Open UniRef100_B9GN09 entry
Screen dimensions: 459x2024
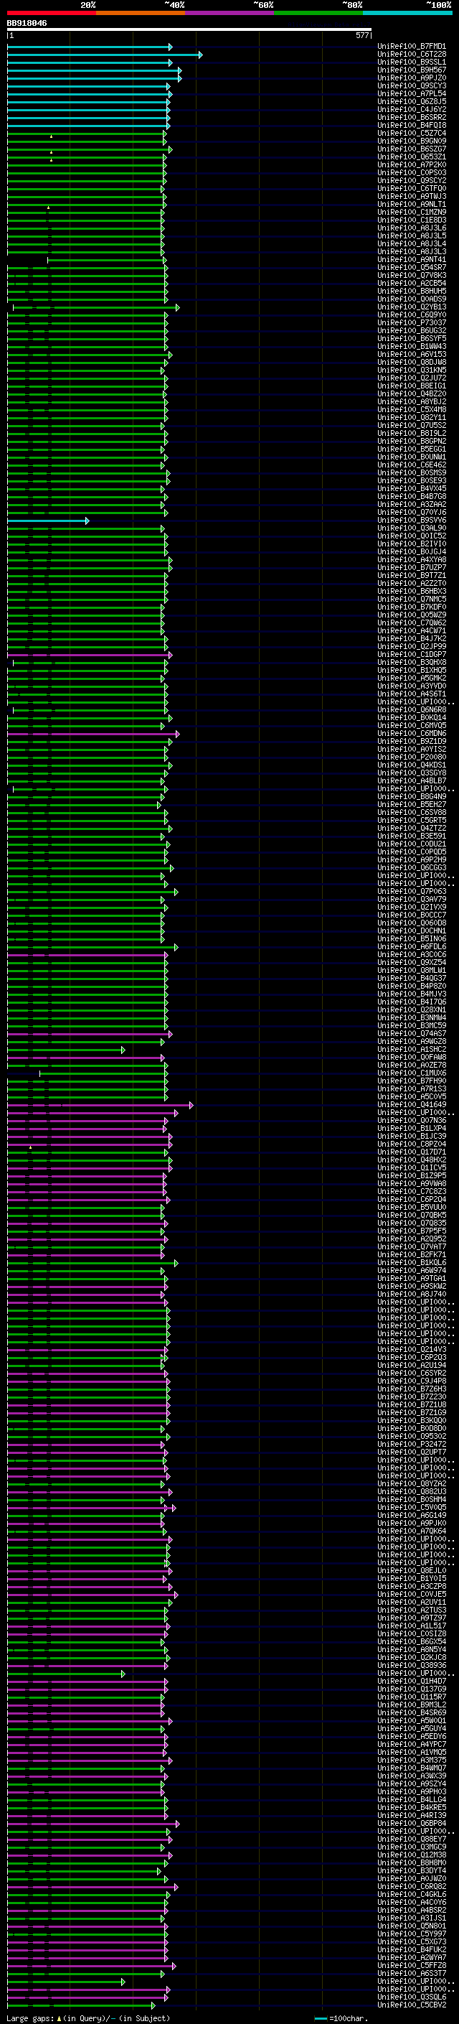tap(412, 141)
